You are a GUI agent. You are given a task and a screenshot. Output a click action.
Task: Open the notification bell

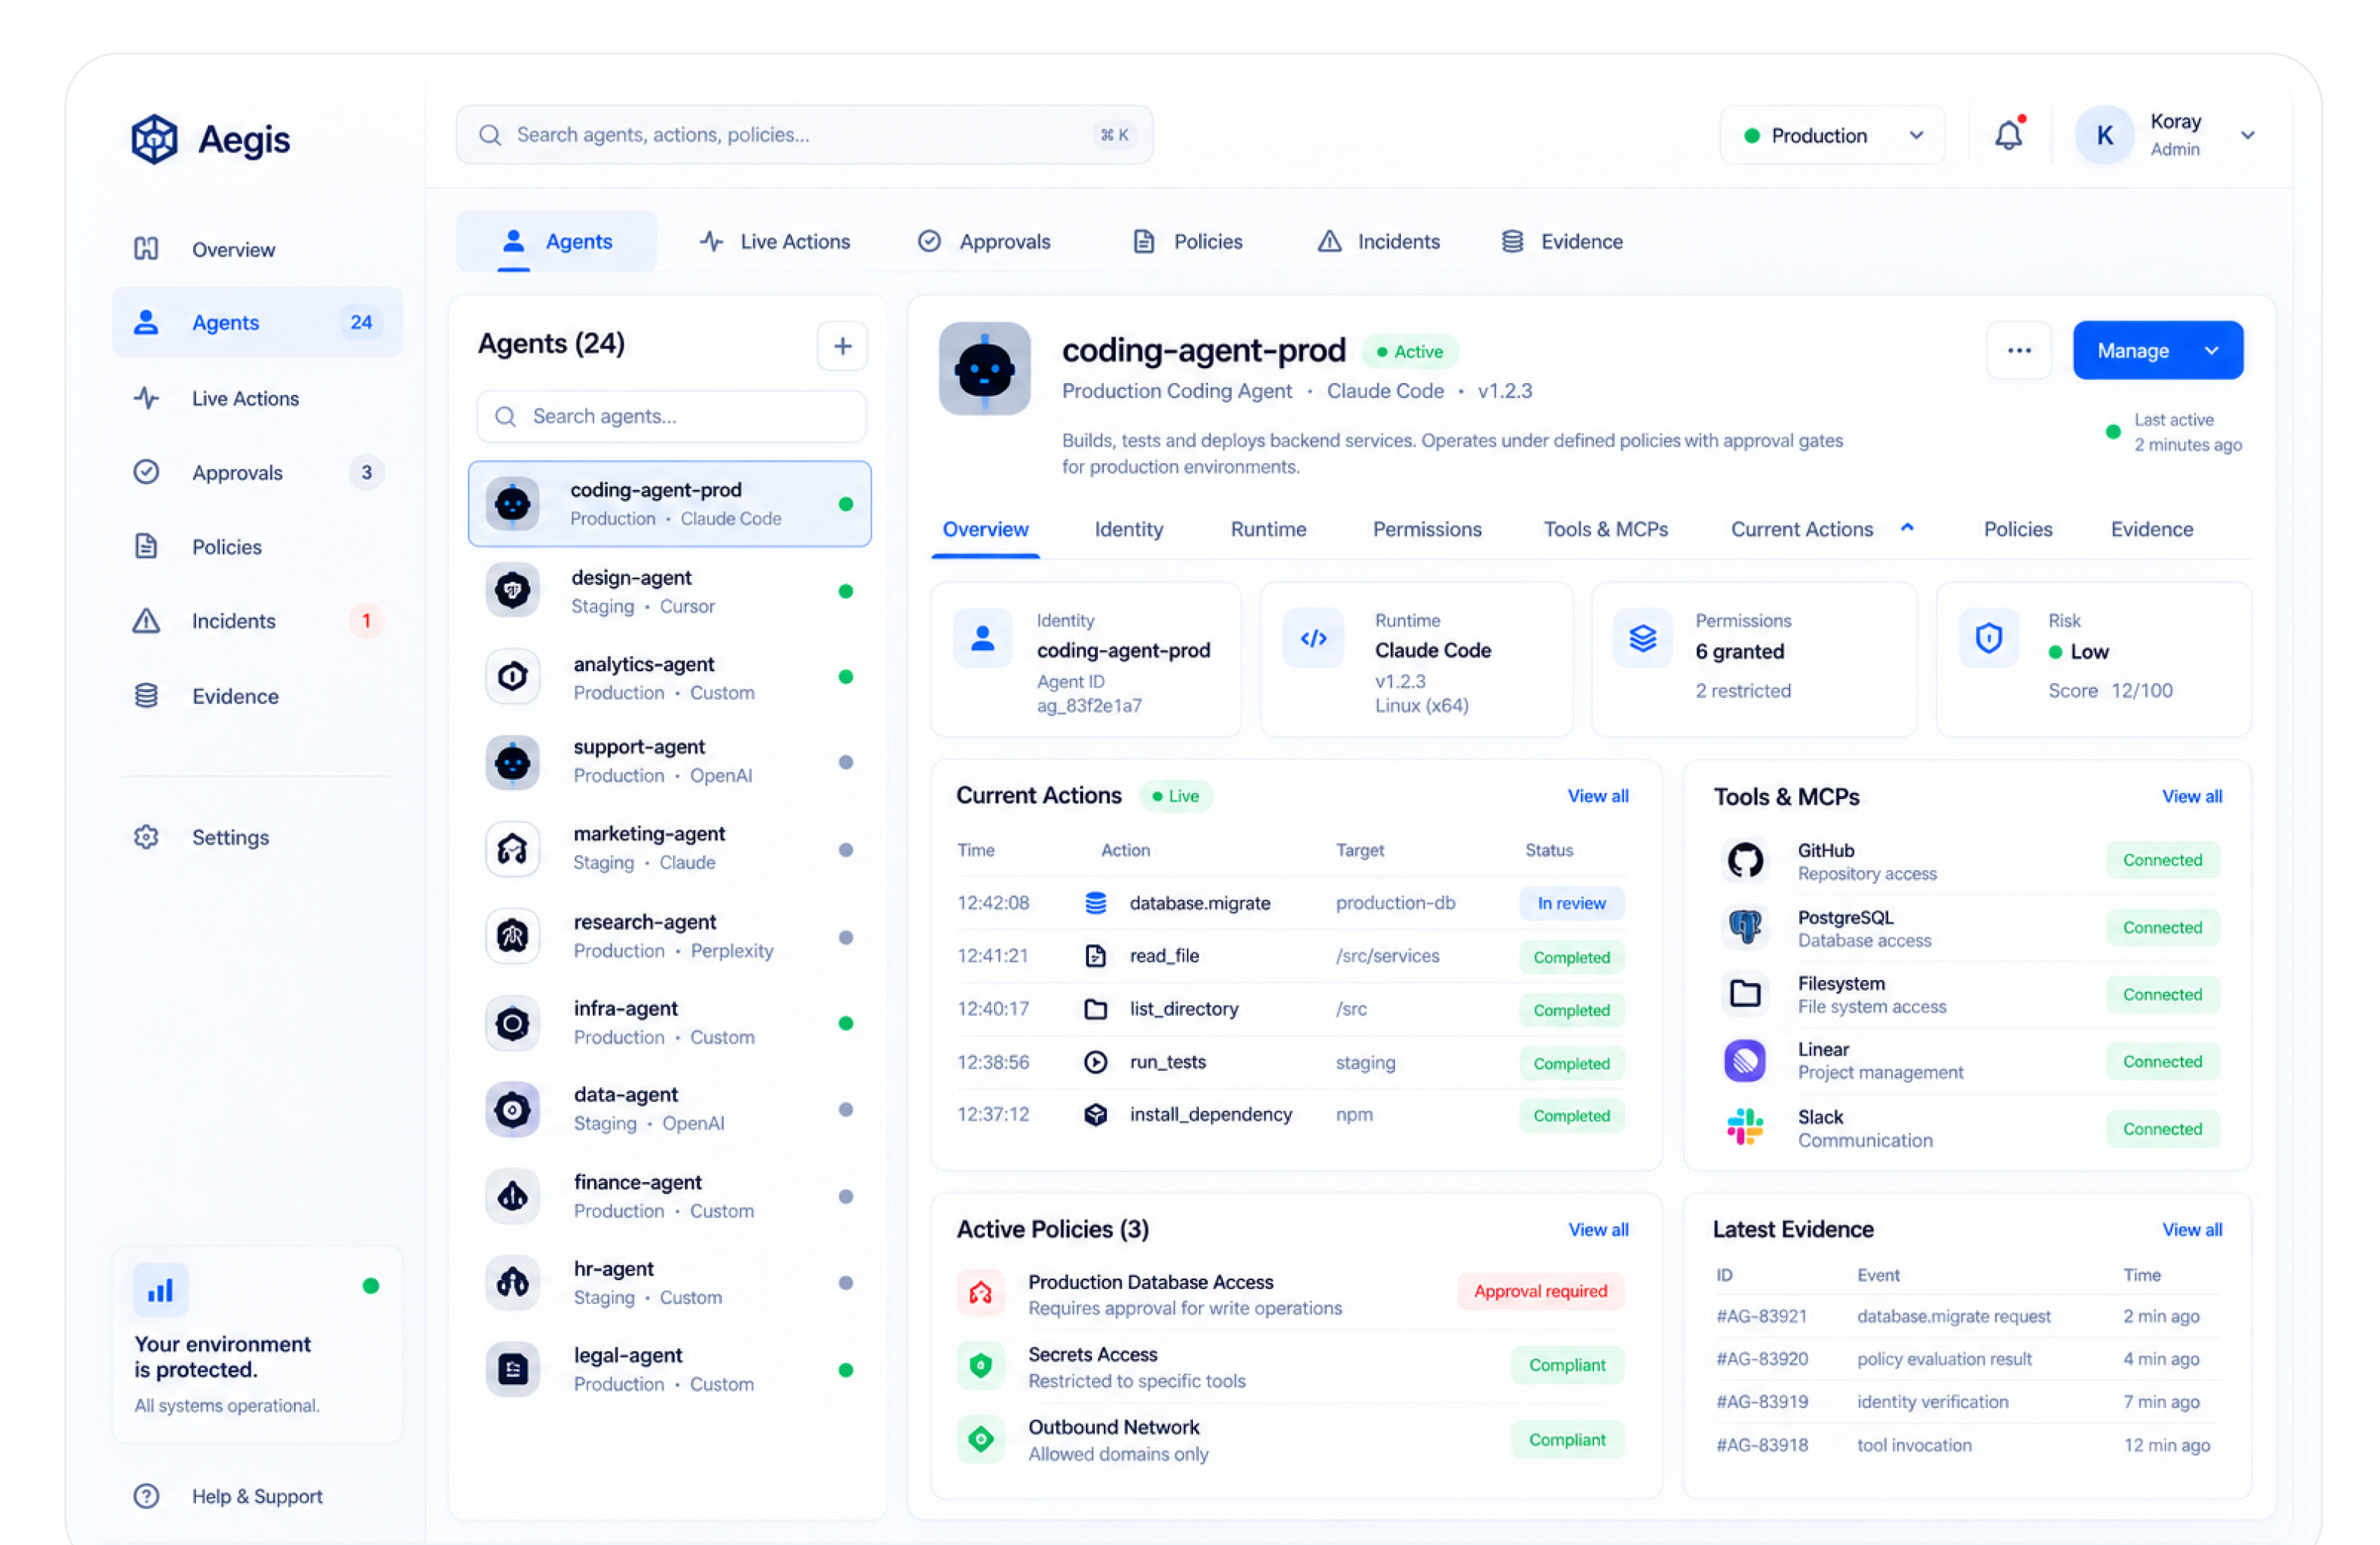point(2008,135)
